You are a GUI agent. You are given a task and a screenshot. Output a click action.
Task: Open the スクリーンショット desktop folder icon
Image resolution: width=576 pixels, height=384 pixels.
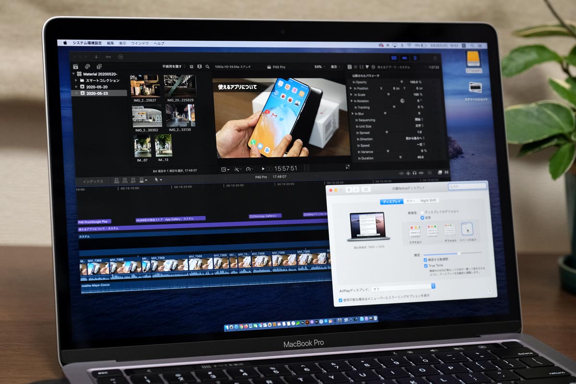pos(475,87)
